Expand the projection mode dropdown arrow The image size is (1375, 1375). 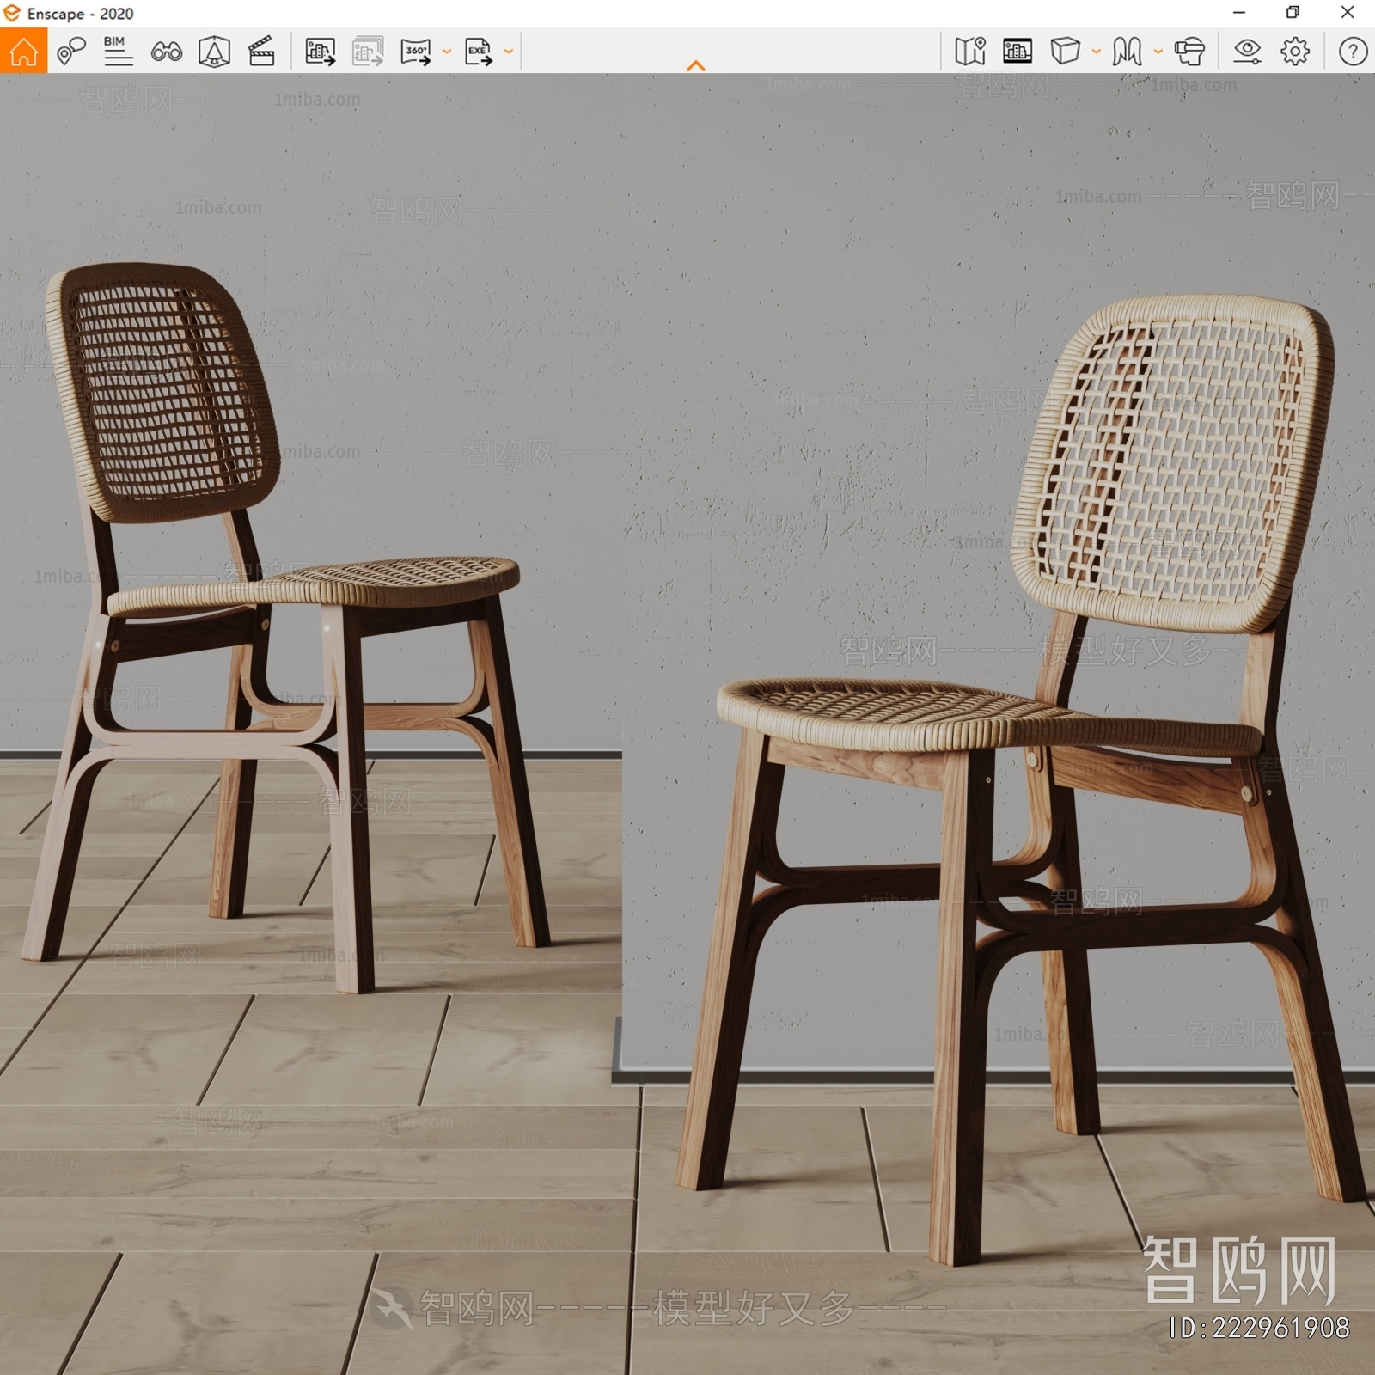click(1097, 52)
